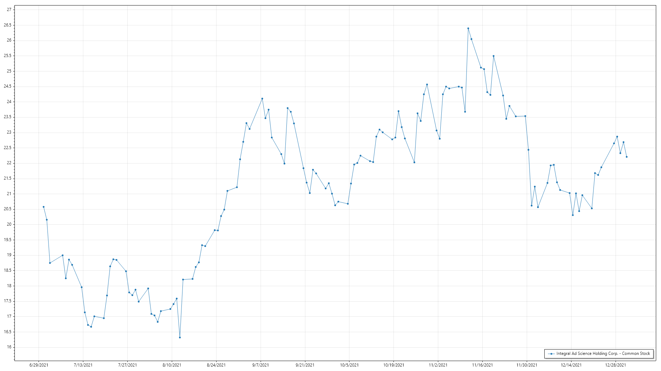Viewport: 661px width, 371px height.
Task: Click the 16 y-axis tick label
Action: pyautogui.click(x=9, y=347)
